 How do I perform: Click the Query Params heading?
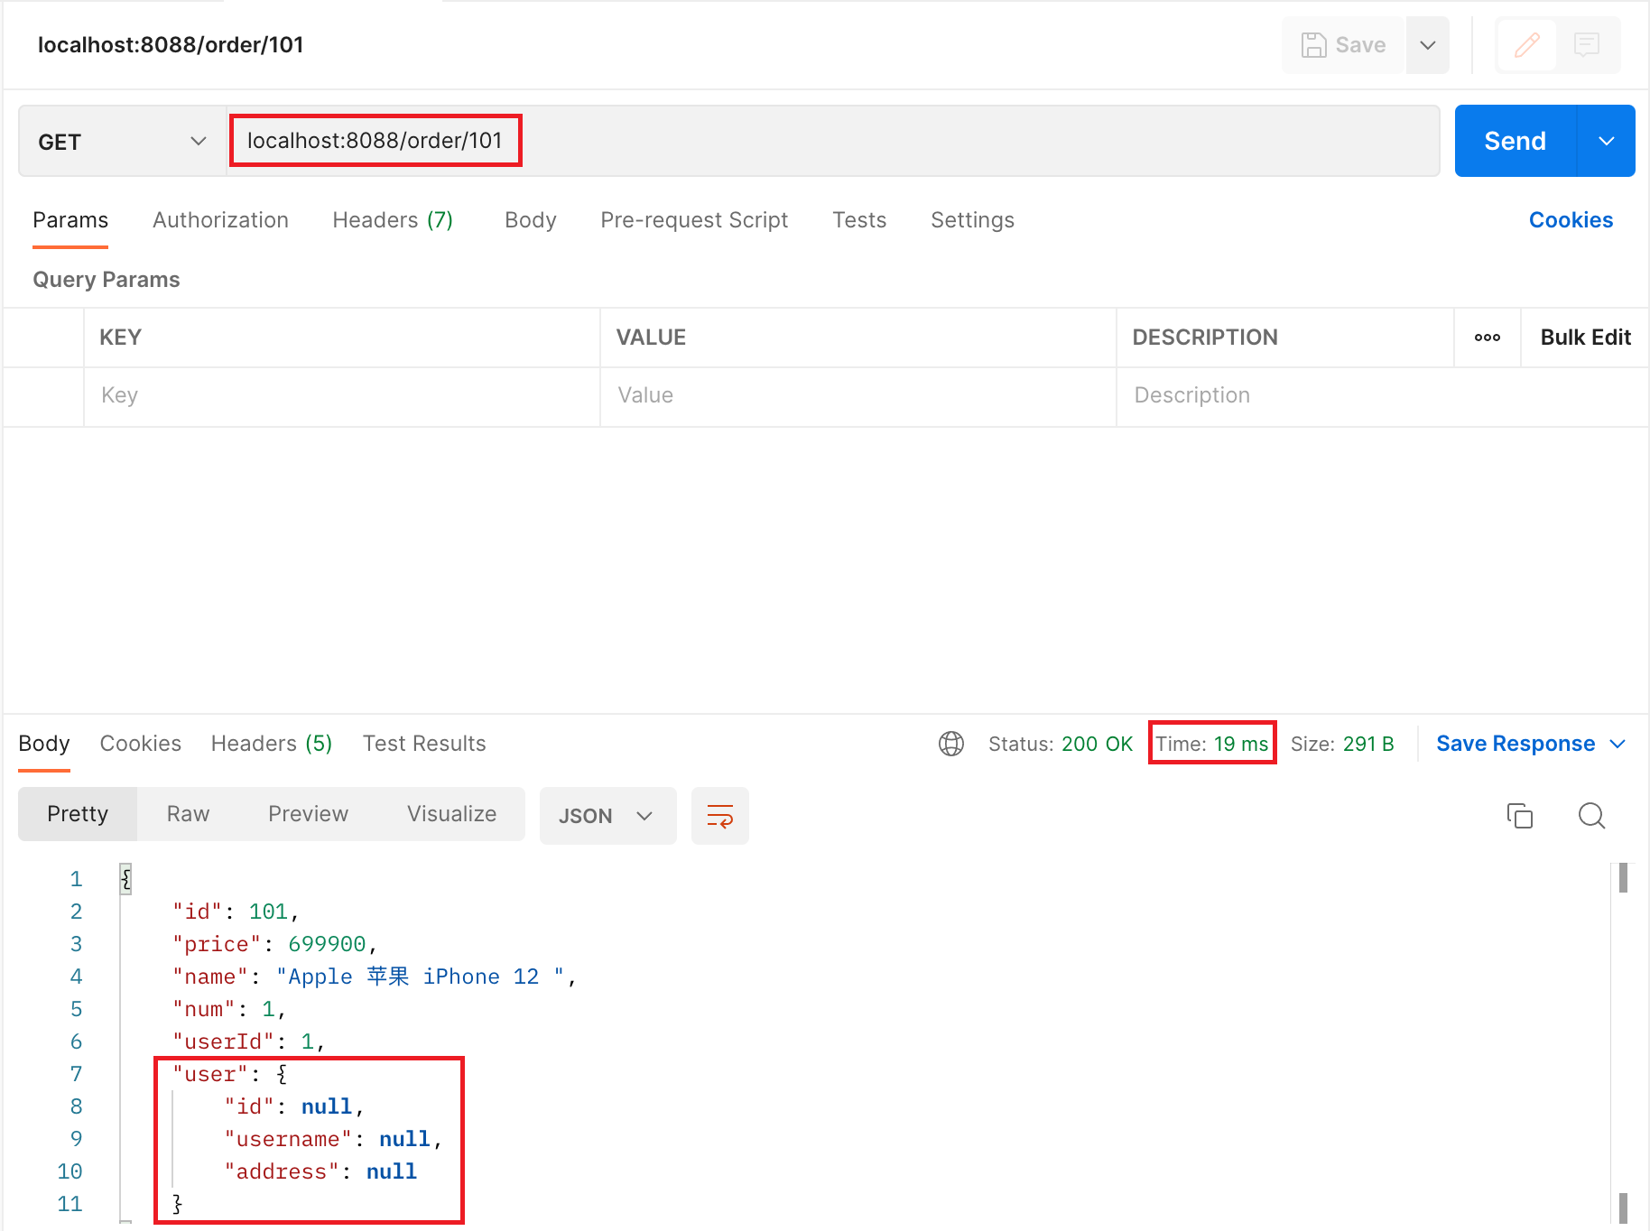(x=107, y=280)
